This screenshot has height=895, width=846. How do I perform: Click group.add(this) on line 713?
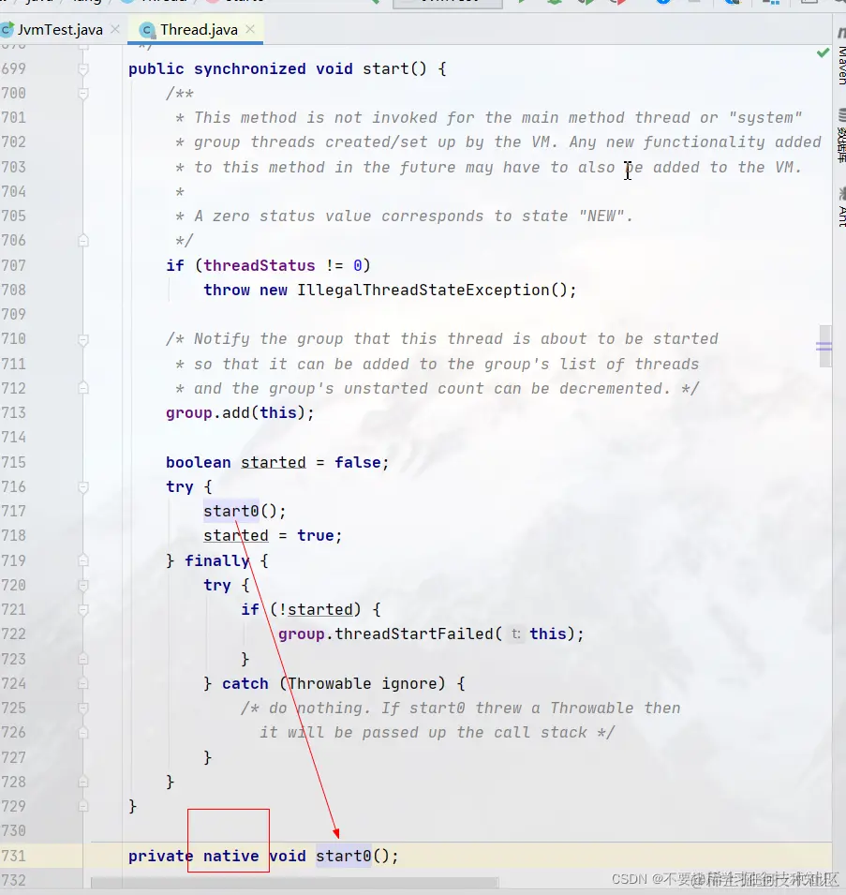[x=240, y=412]
